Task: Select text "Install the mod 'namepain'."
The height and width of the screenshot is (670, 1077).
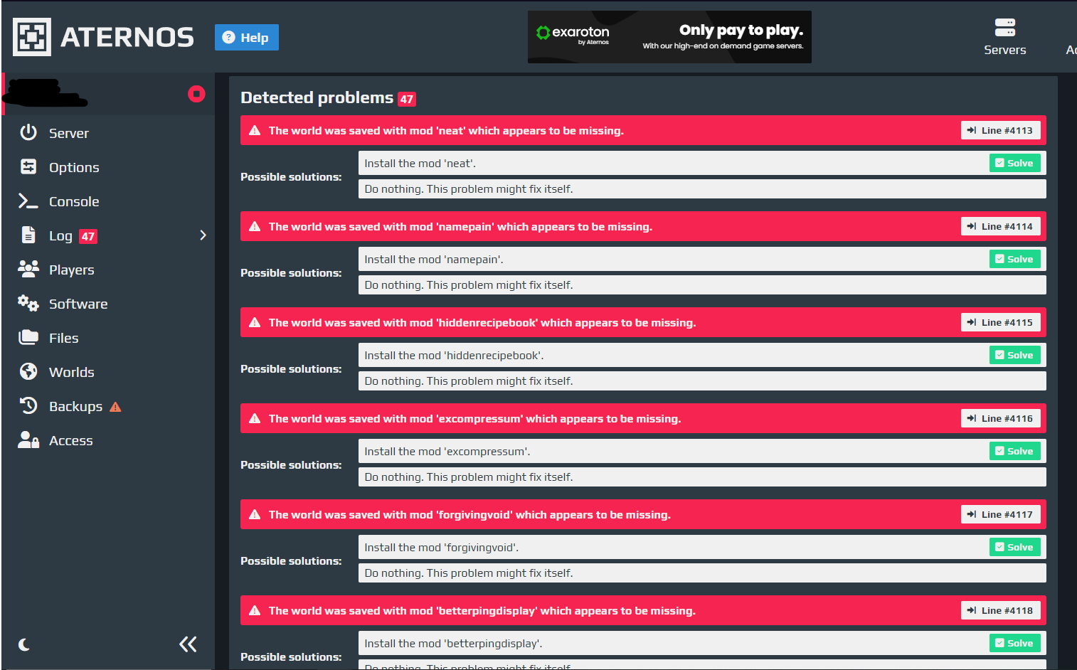Action: click(x=434, y=260)
